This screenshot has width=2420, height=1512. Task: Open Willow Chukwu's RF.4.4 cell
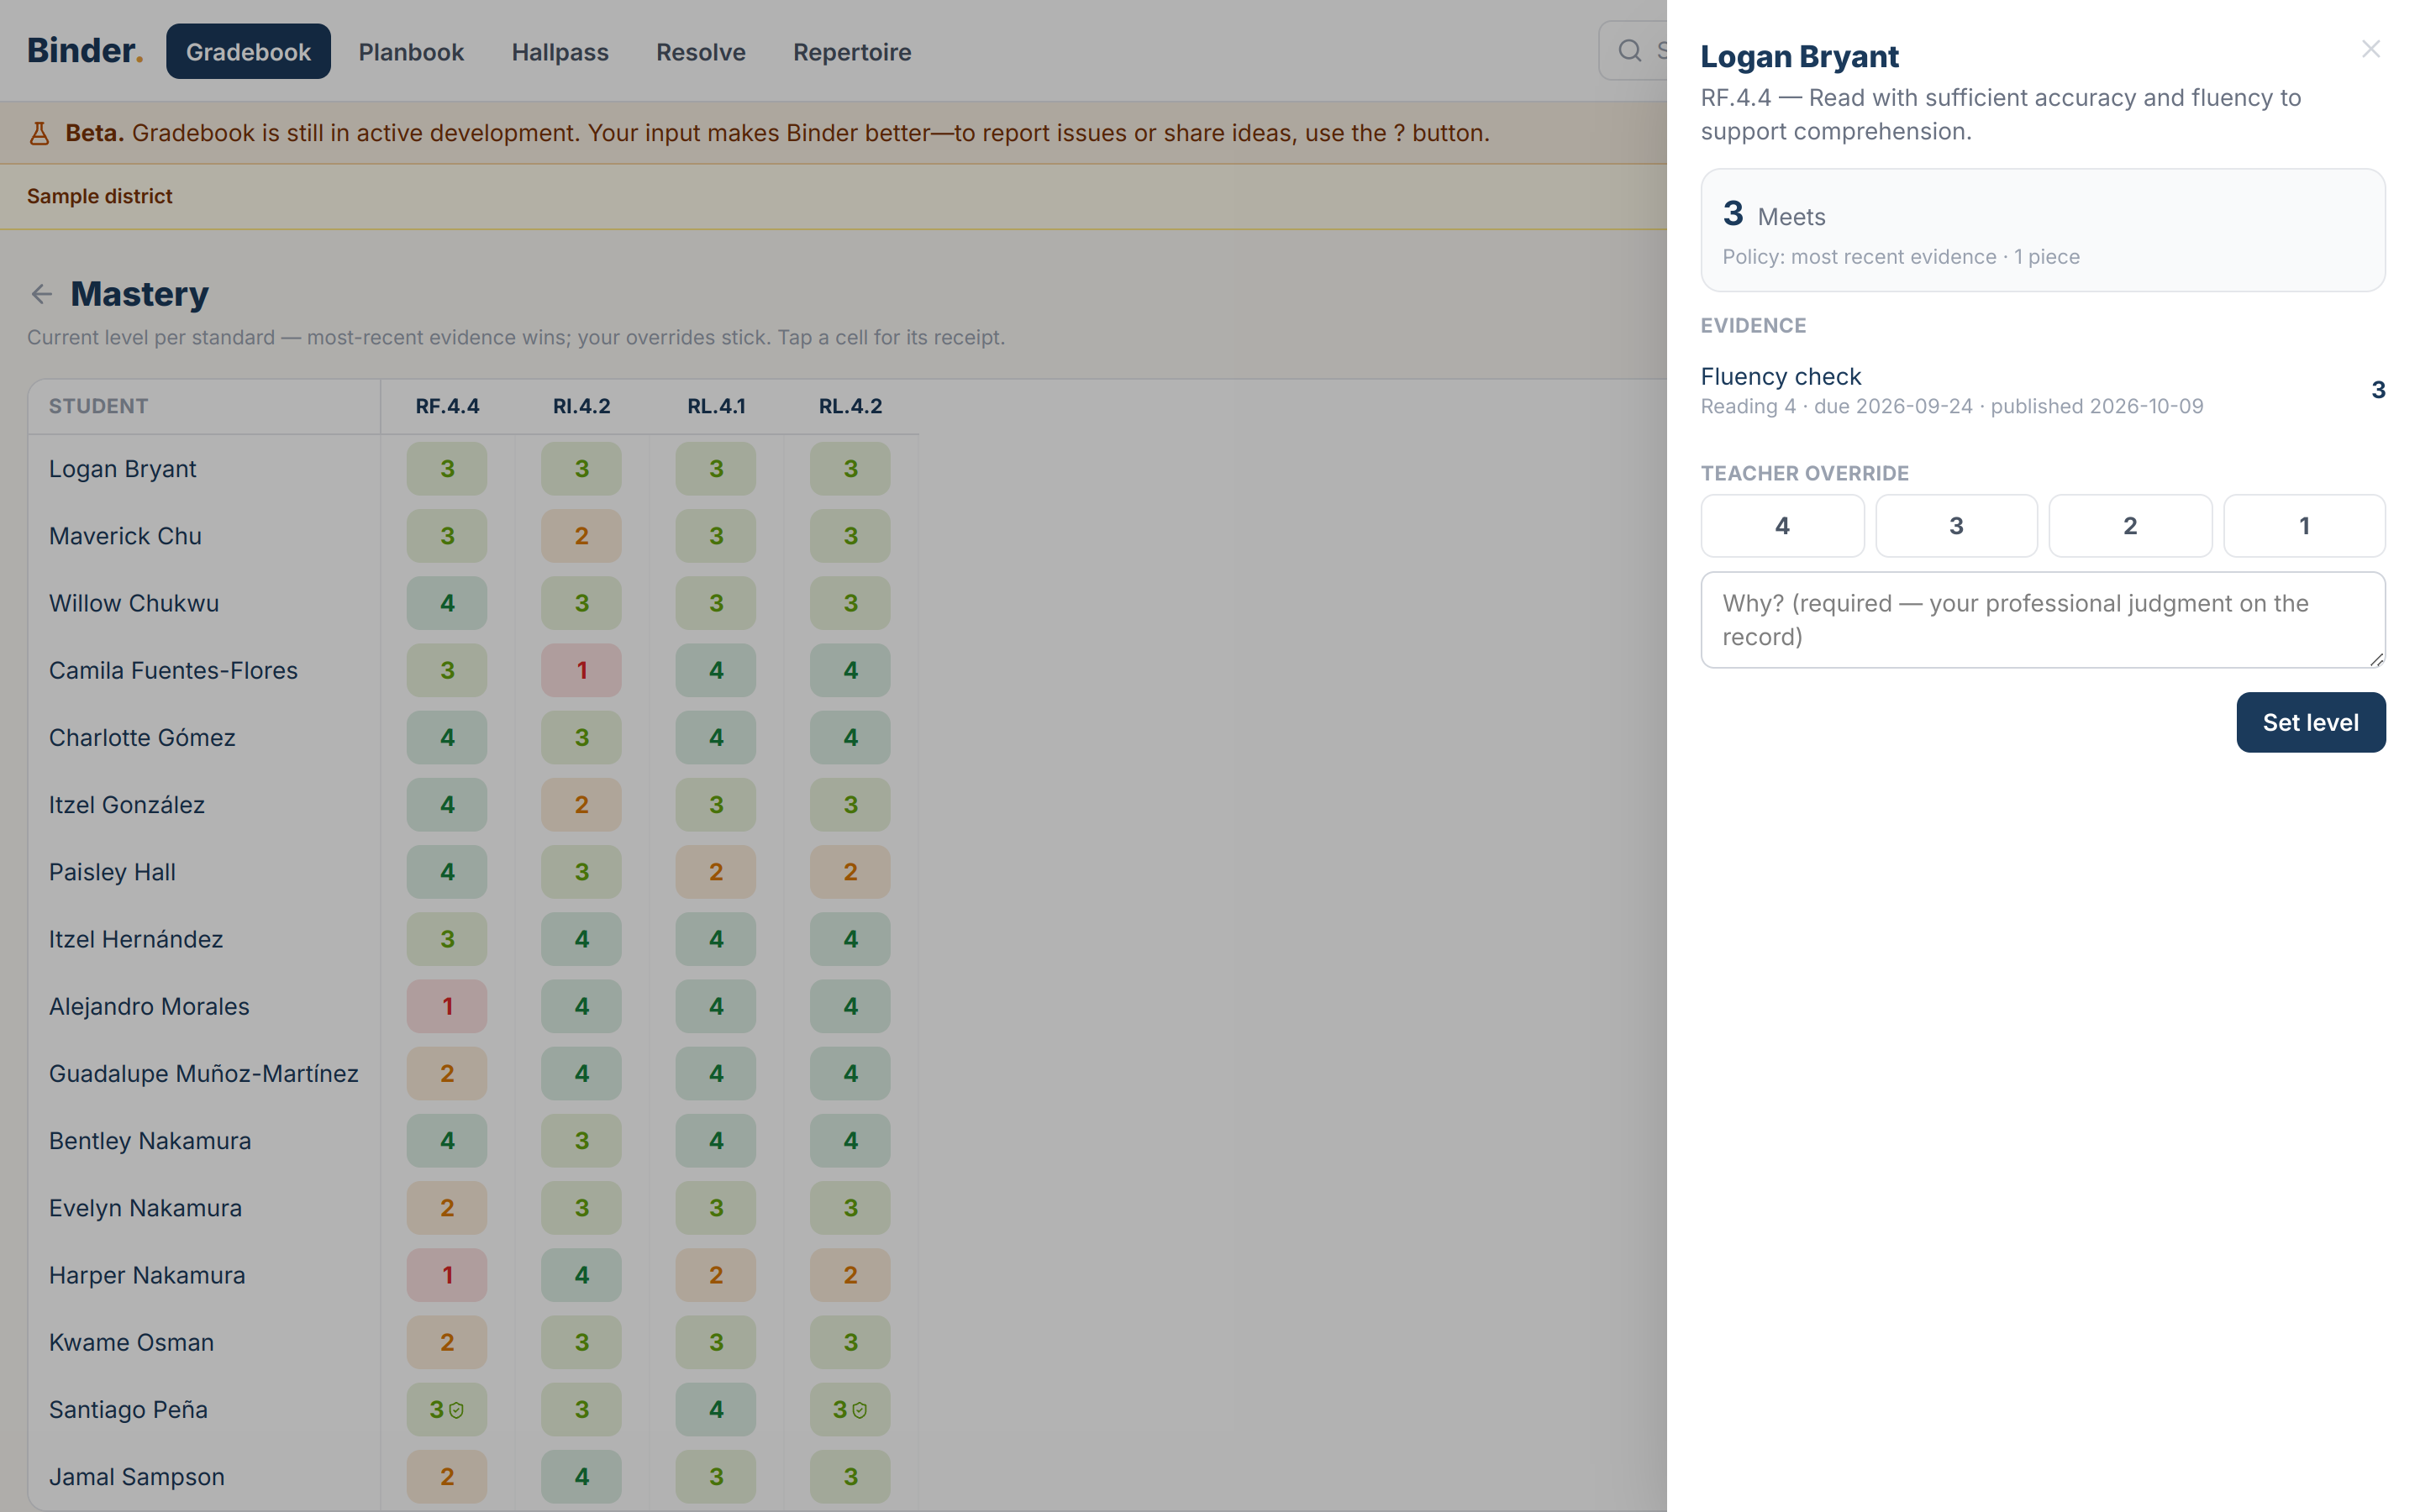(x=447, y=603)
